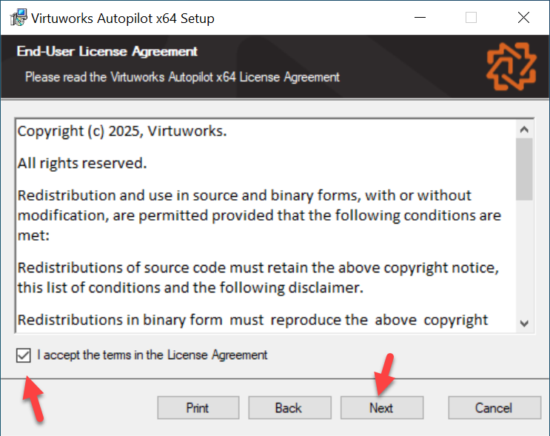Click the "End-User License Agreement" heading
Screen dimensions: 550x436
(107, 52)
